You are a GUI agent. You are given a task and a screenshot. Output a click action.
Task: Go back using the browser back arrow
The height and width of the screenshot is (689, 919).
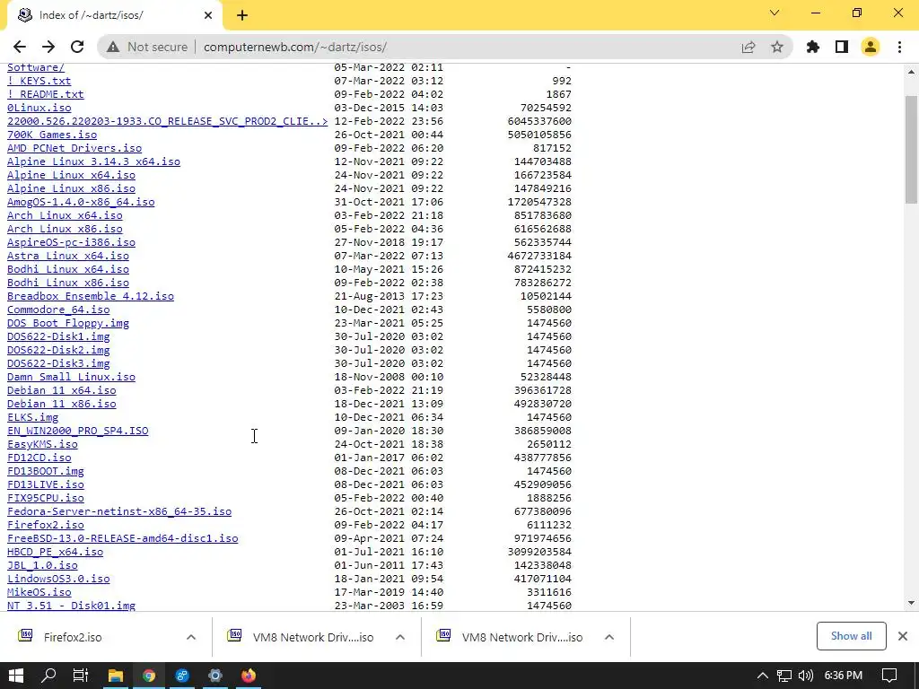click(x=20, y=47)
